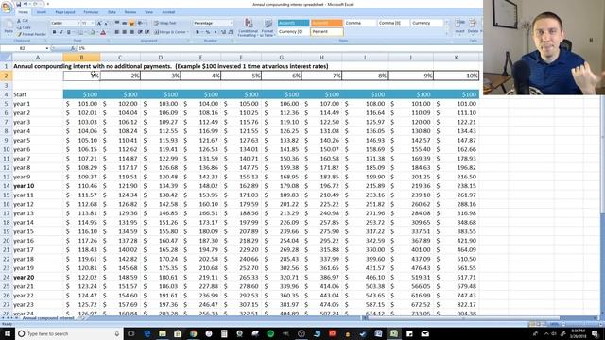Toggle highlighted Bottom Align button
The image size is (605, 340).
(x=131, y=23)
